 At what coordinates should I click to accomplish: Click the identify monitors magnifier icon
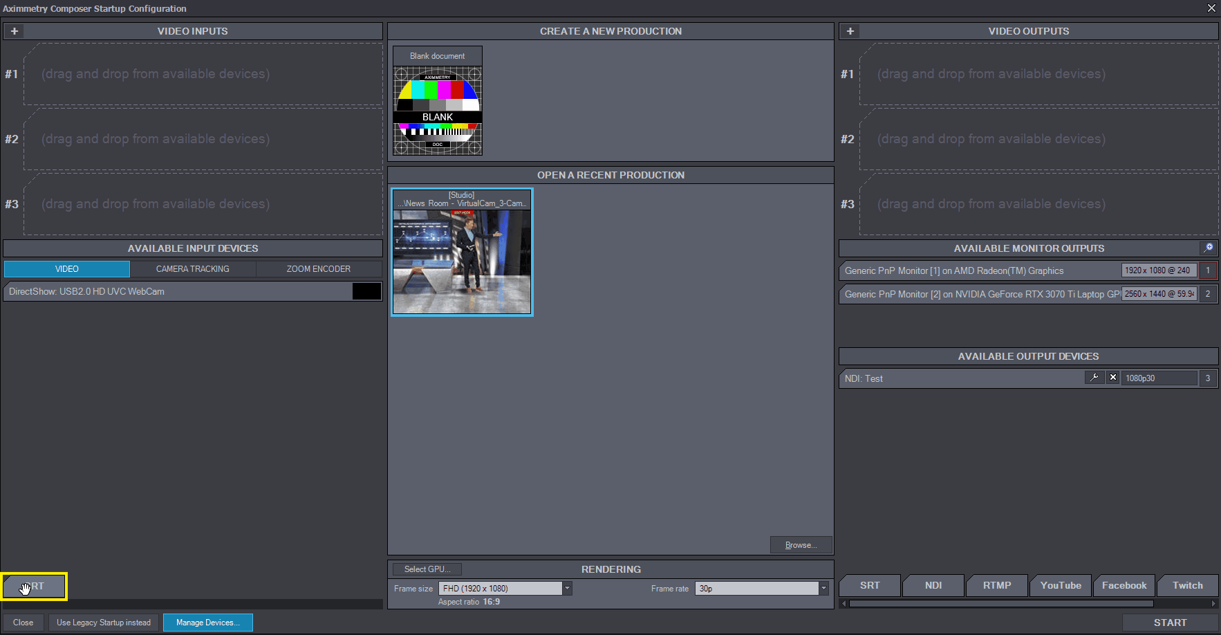(x=1208, y=248)
